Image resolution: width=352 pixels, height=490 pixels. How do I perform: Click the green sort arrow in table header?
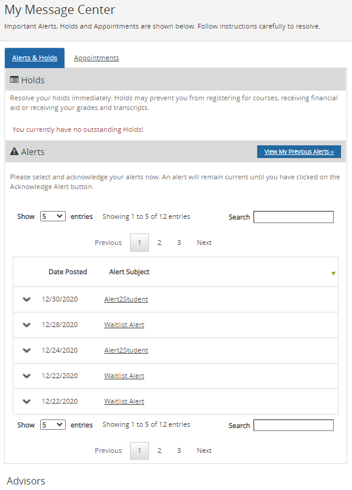[x=333, y=274]
